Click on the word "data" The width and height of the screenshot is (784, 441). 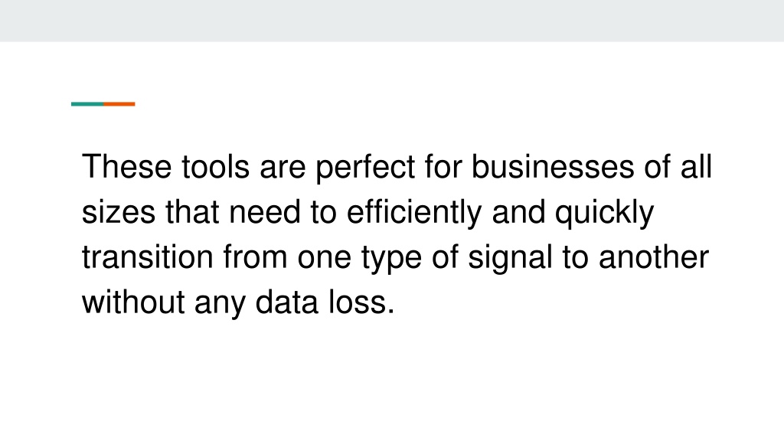pos(287,302)
